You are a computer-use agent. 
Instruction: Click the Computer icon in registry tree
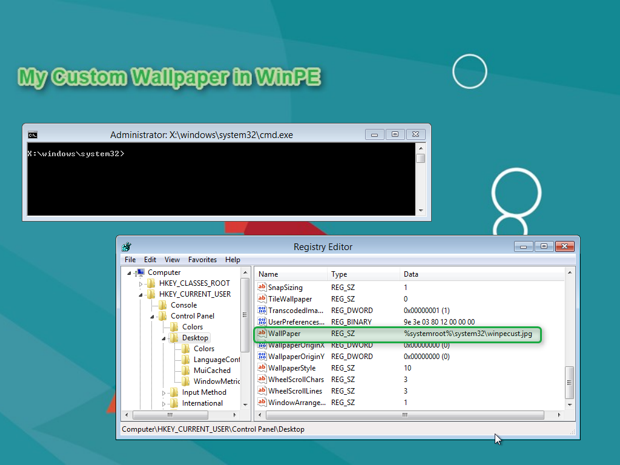point(140,272)
